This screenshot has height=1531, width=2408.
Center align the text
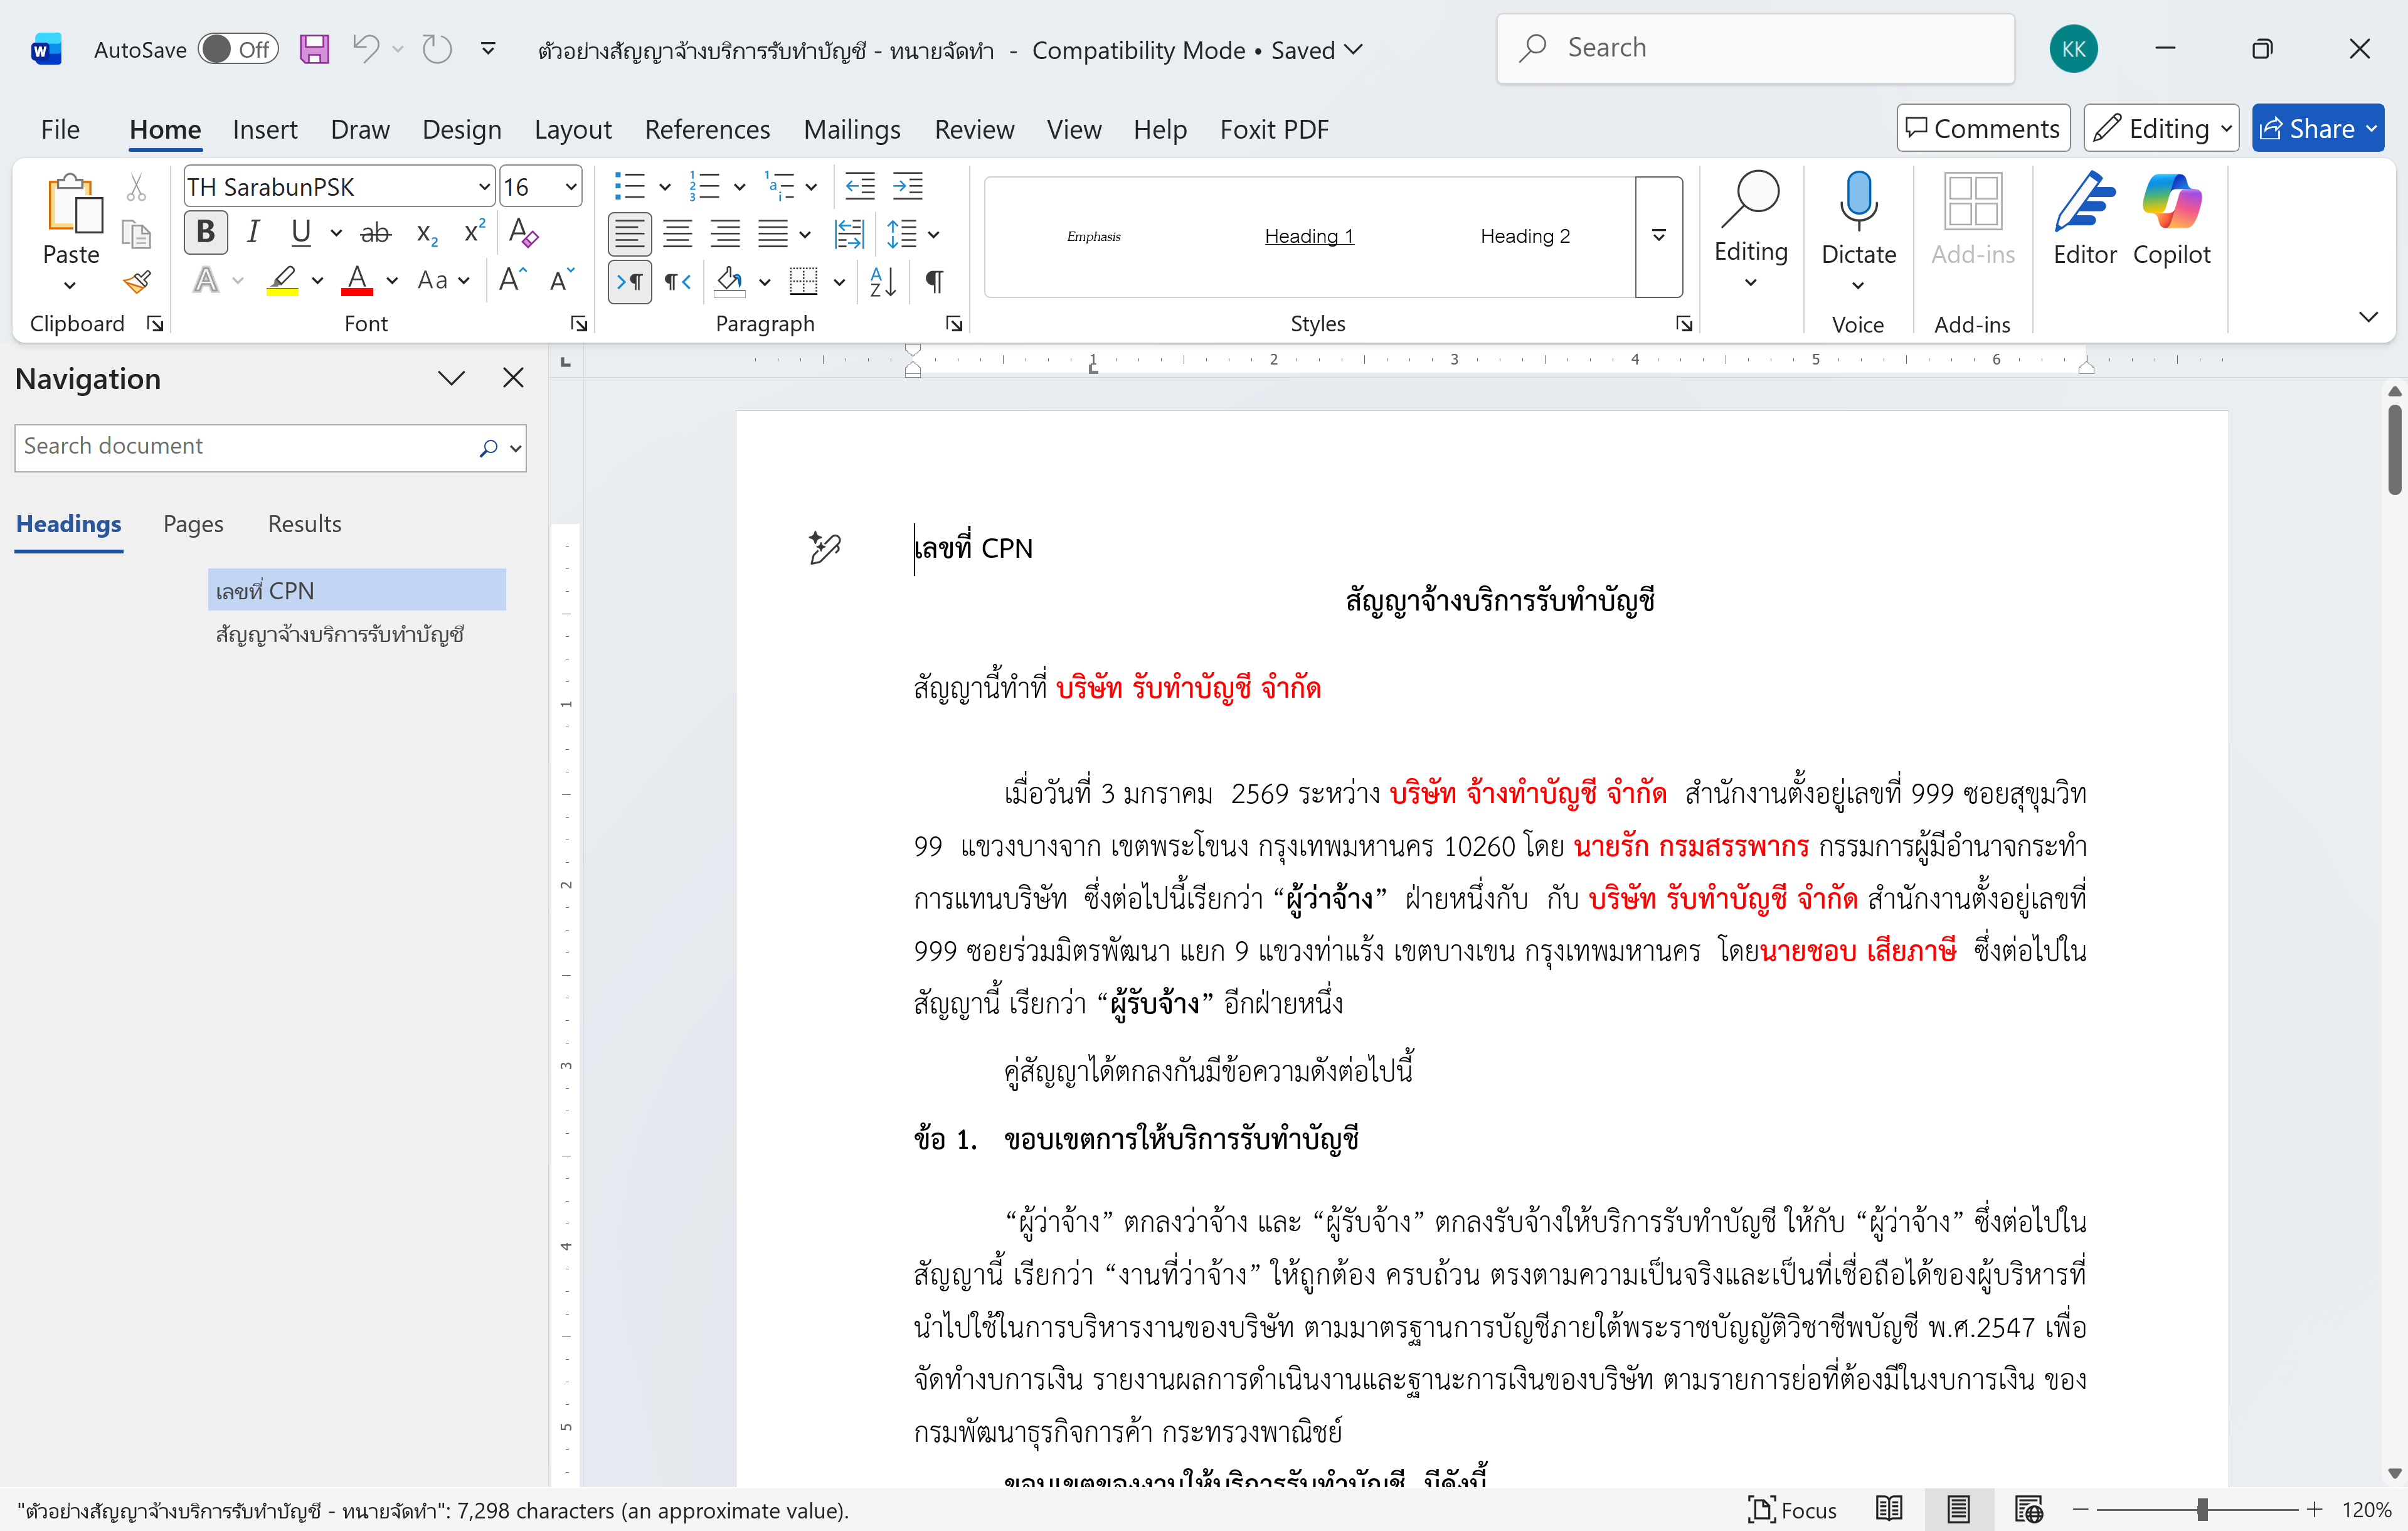click(x=677, y=234)
